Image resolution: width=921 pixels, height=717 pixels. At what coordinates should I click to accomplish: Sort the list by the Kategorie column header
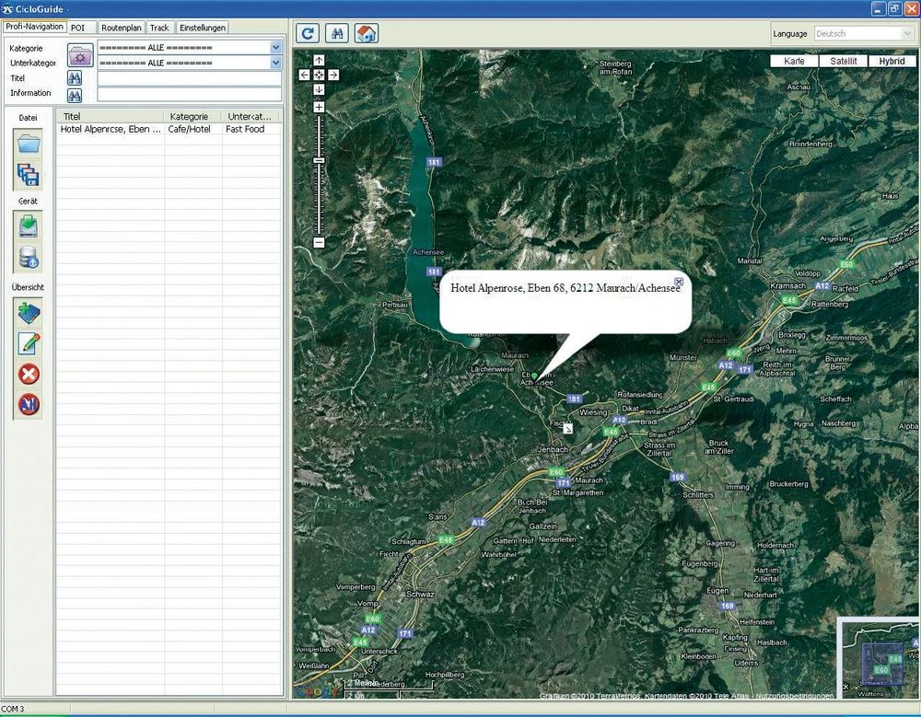pos(192,116)
